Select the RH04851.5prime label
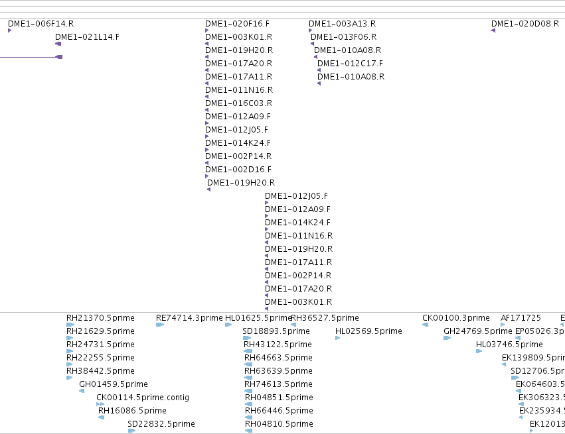This screenshot has width=565, height=434. coord(280,398)
